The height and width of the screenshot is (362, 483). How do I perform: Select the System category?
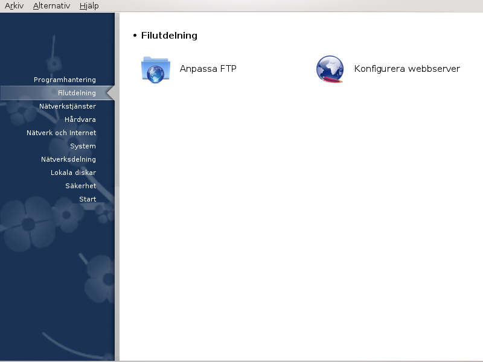83,146
